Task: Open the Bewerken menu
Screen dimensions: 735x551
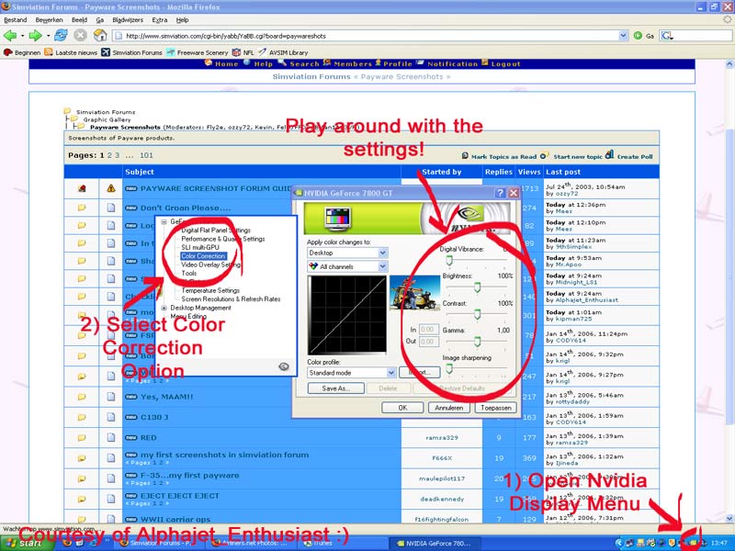Action: [50, 19]
